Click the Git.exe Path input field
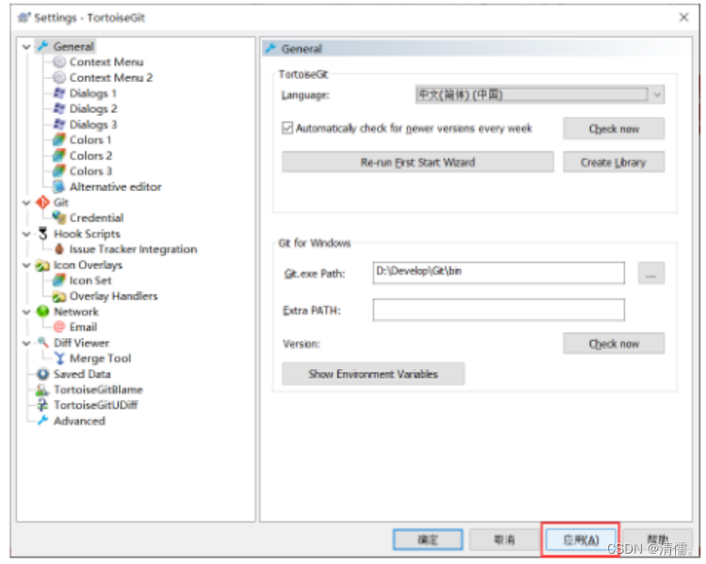 [499, 273]
